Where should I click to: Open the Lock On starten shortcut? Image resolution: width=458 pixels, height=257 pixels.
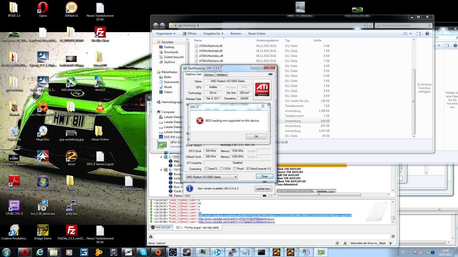[43, 158]
